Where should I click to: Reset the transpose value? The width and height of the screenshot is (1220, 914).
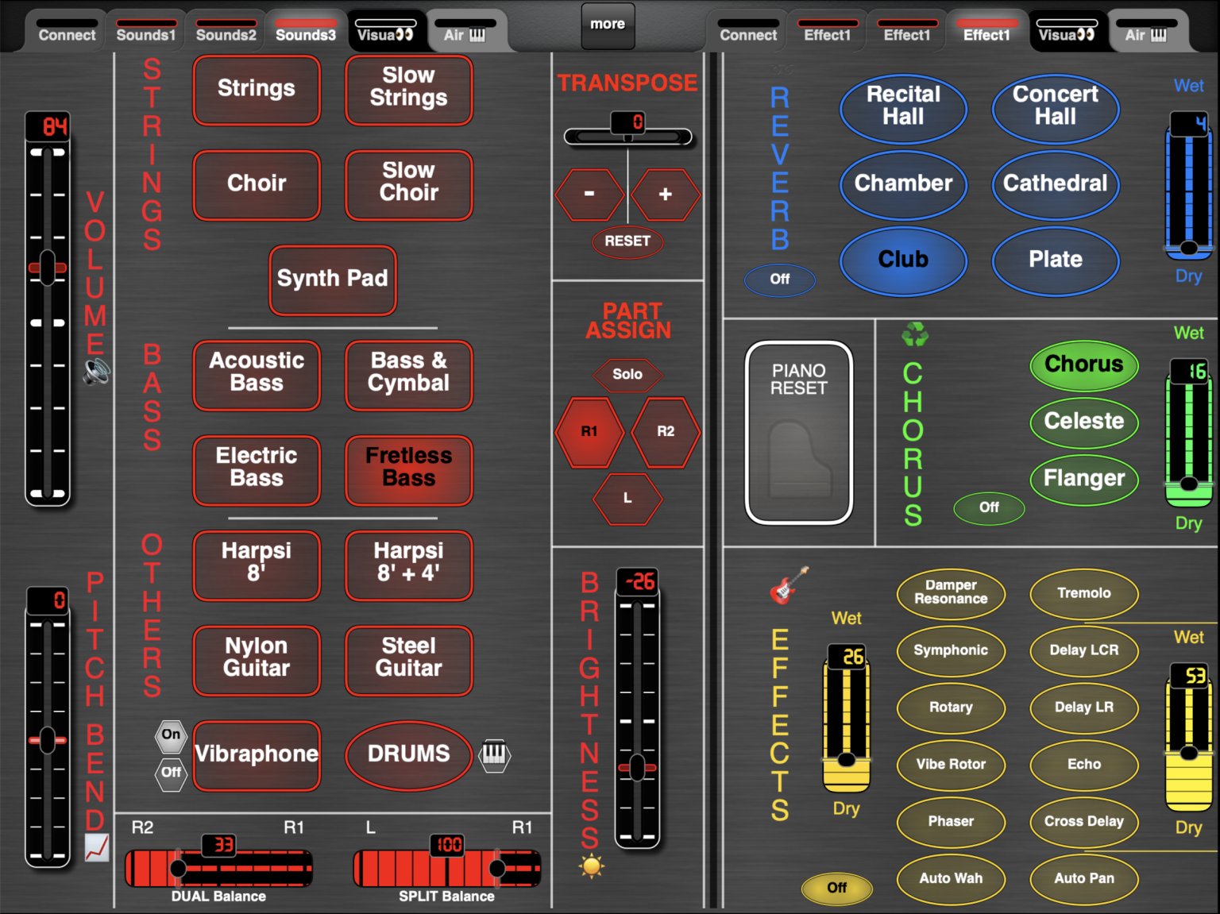[627, 241]
